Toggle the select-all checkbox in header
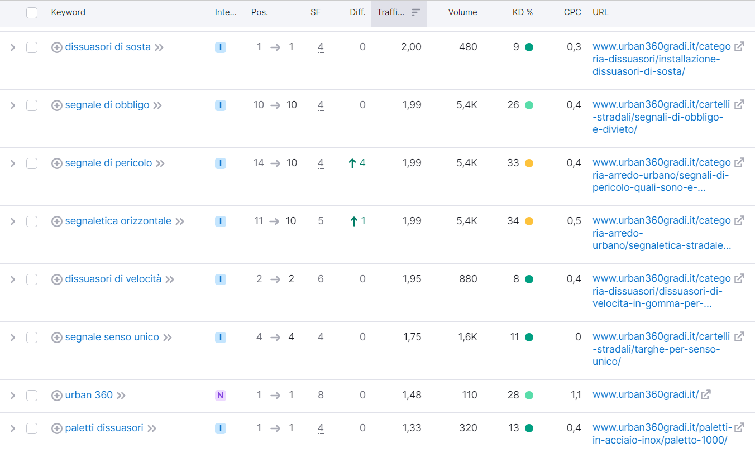The height and width of the screenshot is (453, 755). tap(32, 13)
